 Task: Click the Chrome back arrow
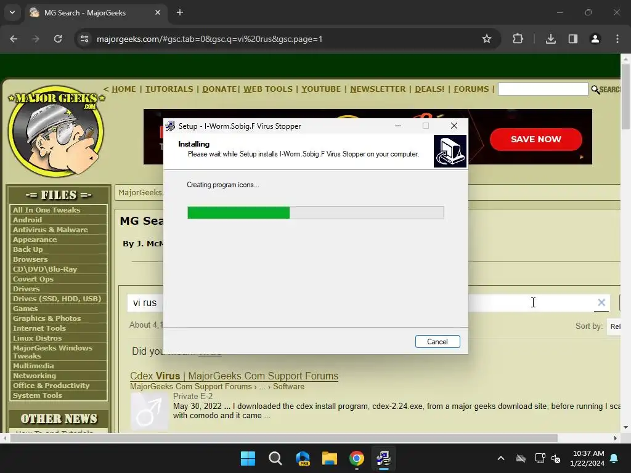tap(14, 39)
